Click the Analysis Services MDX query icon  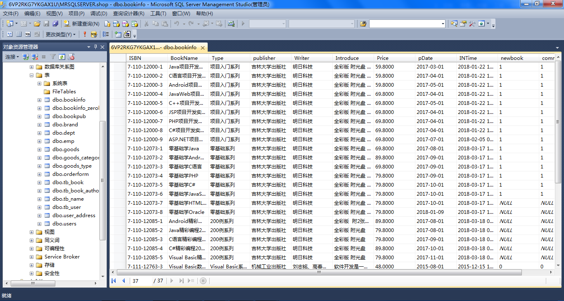point(116,24)
